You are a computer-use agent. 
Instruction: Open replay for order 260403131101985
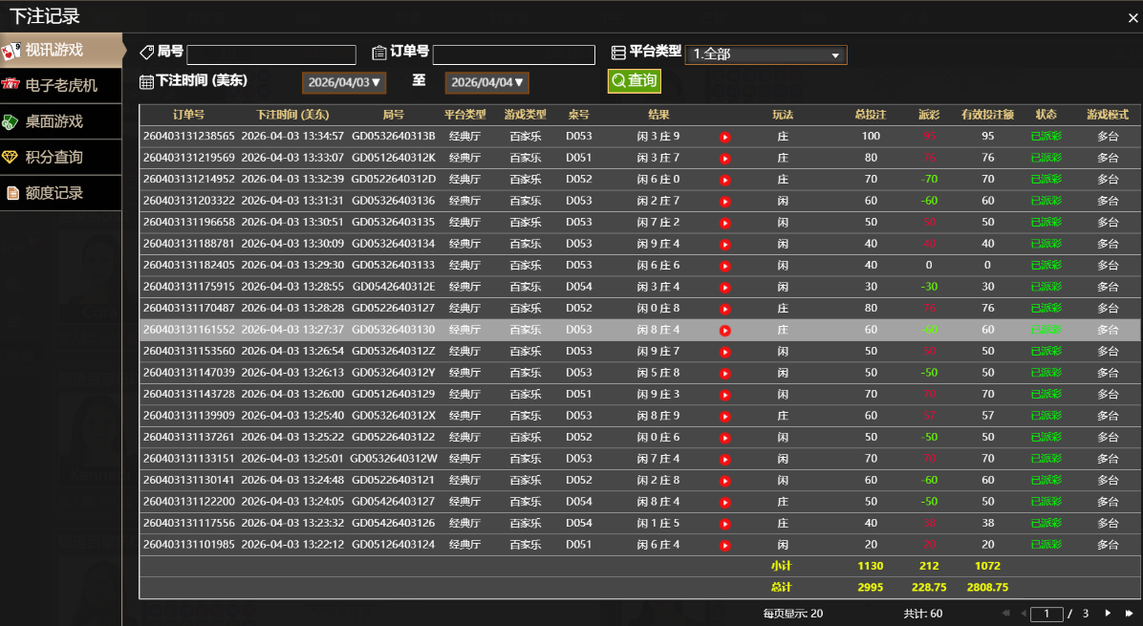tap(725, 546)
